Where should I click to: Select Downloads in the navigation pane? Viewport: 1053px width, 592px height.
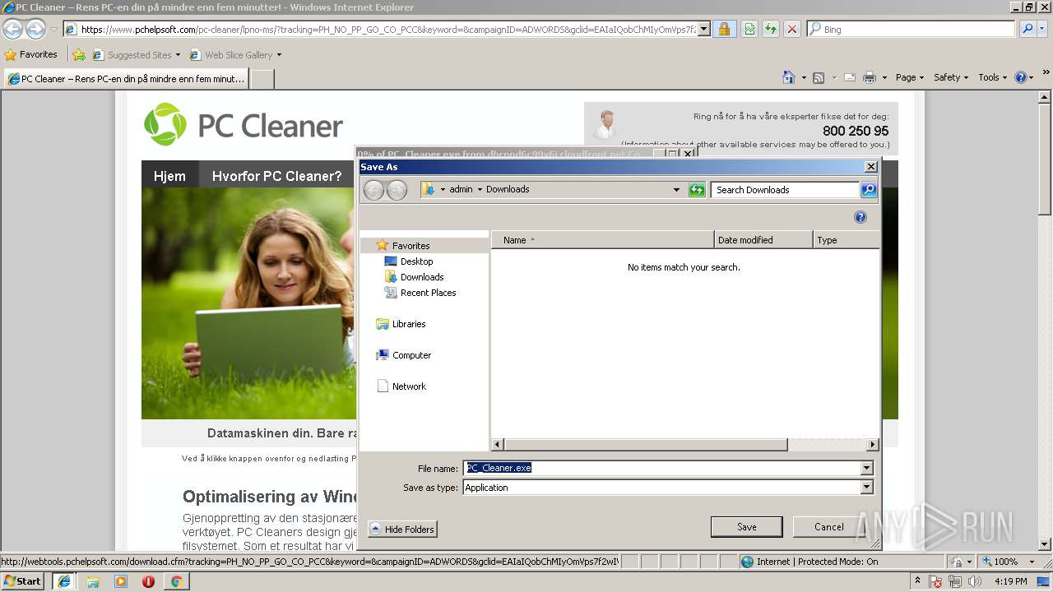[422, 277]
